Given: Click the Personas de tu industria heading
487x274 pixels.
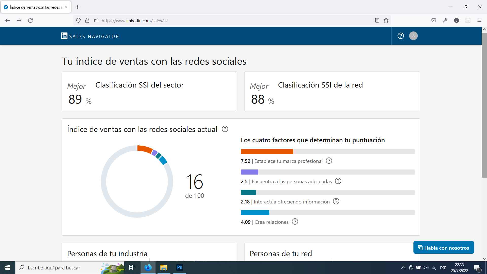Looking at the screenshot, I should coord(107,253).
